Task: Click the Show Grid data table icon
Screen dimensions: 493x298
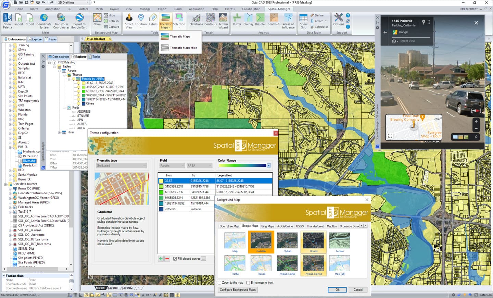Action: tap(303, 21)
